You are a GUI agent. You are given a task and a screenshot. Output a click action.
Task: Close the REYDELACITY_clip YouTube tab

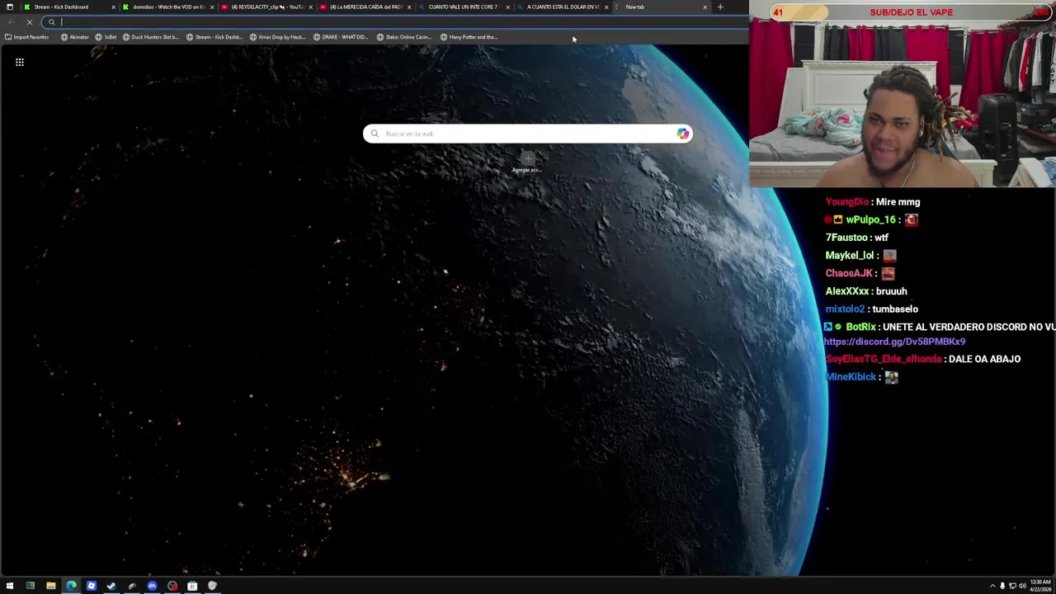coord(310,7)
